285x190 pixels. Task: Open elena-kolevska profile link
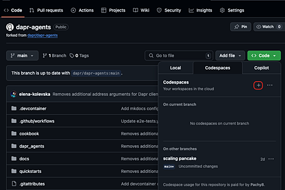(x=35, y=94)
